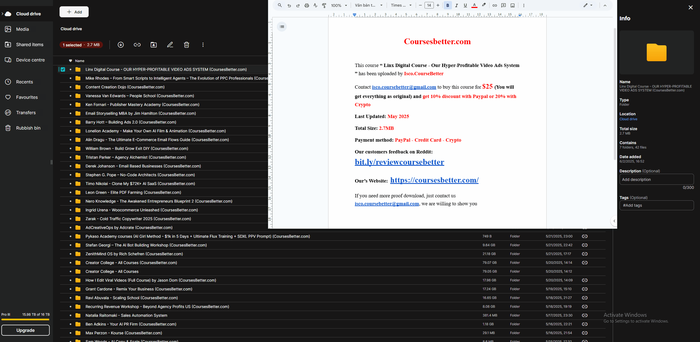
Task: Click the undo icon in document toolbar
Action: pyautogui.click(x=289, y=5)
